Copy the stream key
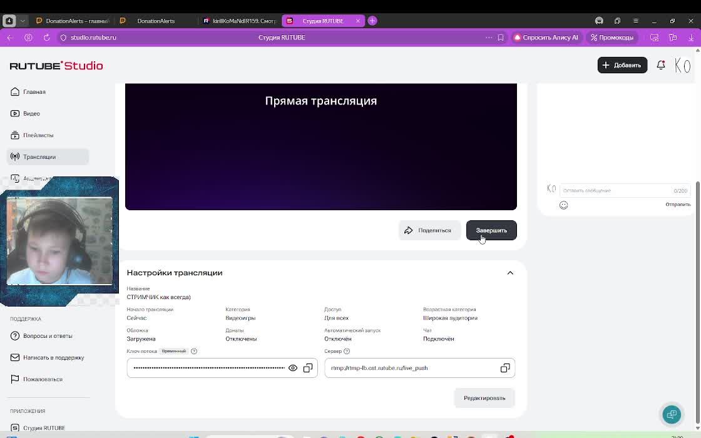The width and height of the screenshot is (701, 438). 308,368
